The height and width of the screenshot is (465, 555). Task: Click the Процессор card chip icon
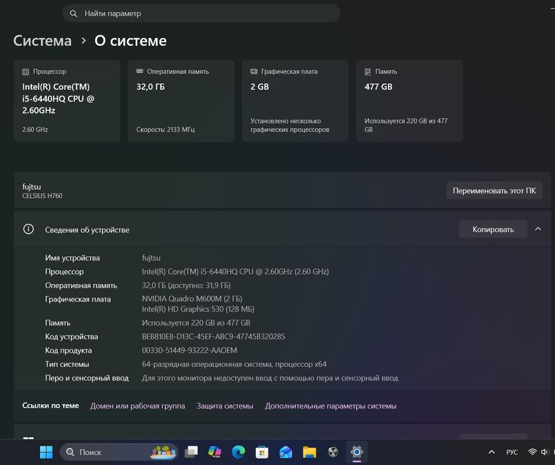pos(25,72)
